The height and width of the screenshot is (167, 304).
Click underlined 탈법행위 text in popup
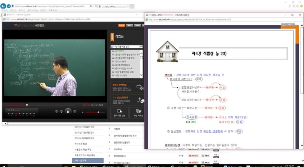coord(176,131)
